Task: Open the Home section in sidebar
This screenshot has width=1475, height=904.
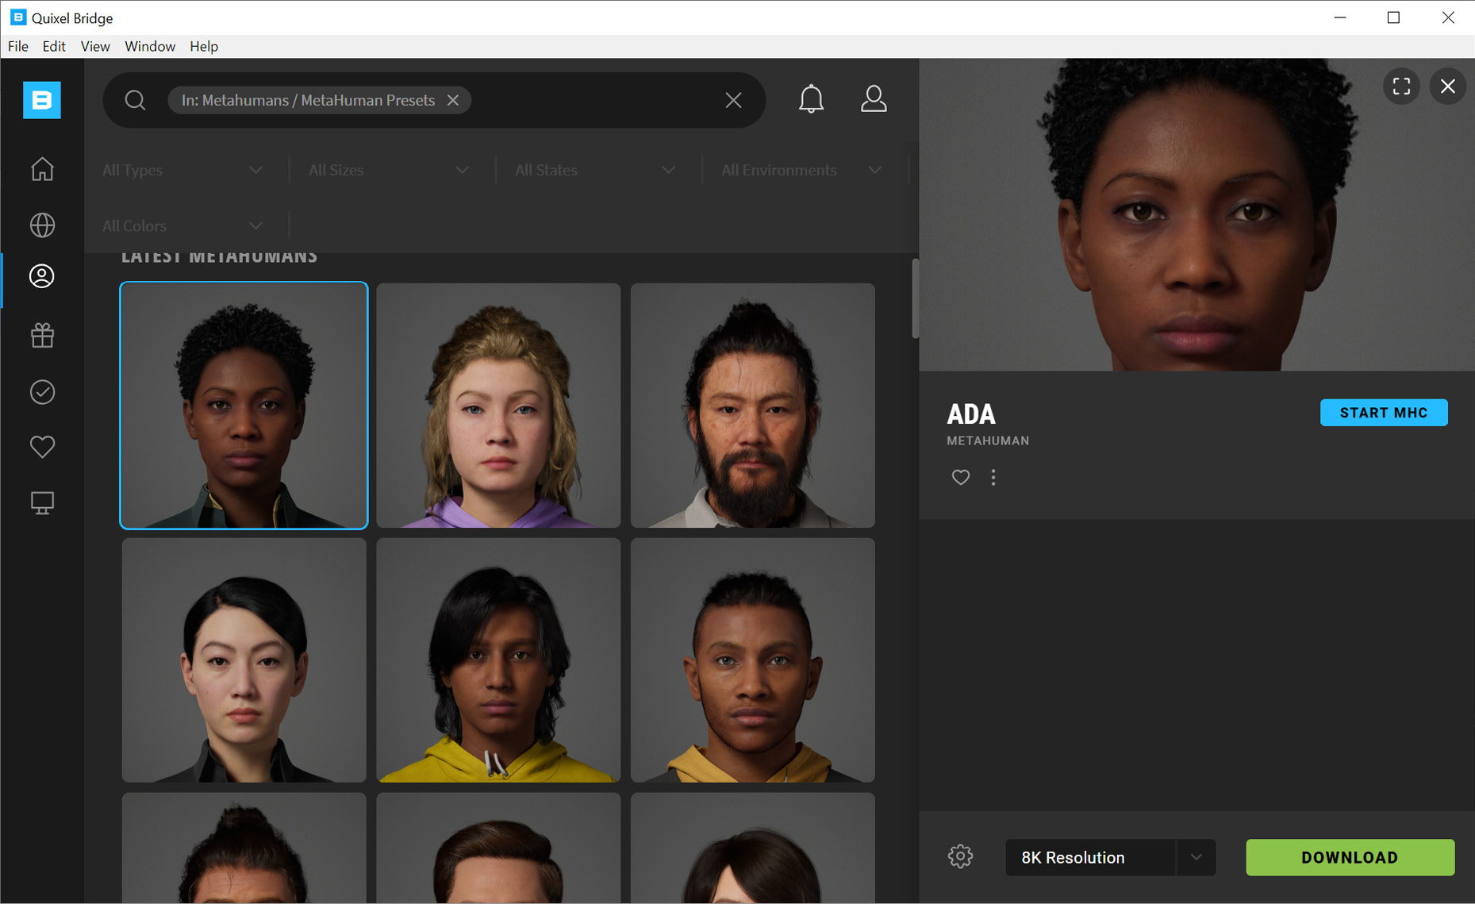Action: pos(42,169)
